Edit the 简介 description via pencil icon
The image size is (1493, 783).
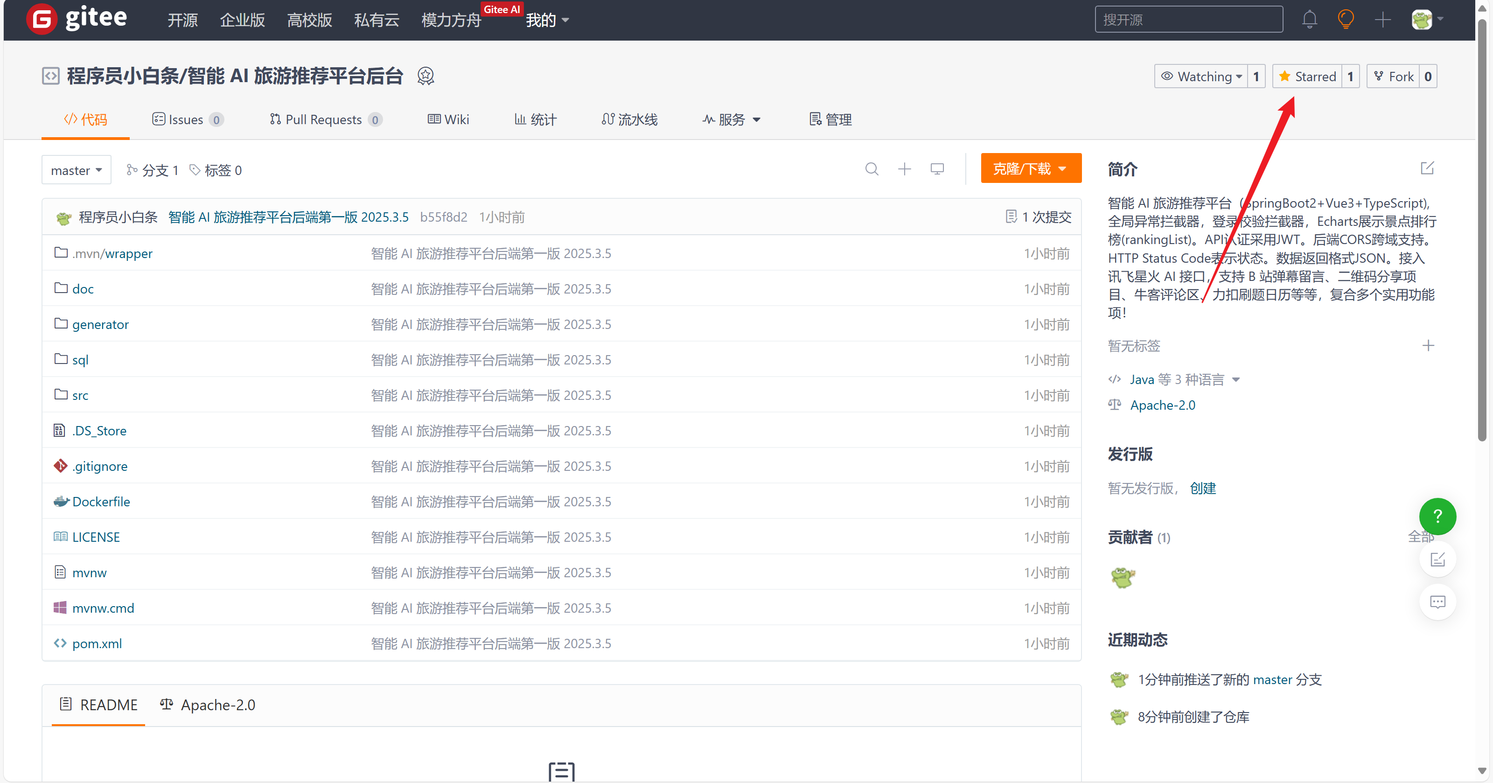[1427, 168]
